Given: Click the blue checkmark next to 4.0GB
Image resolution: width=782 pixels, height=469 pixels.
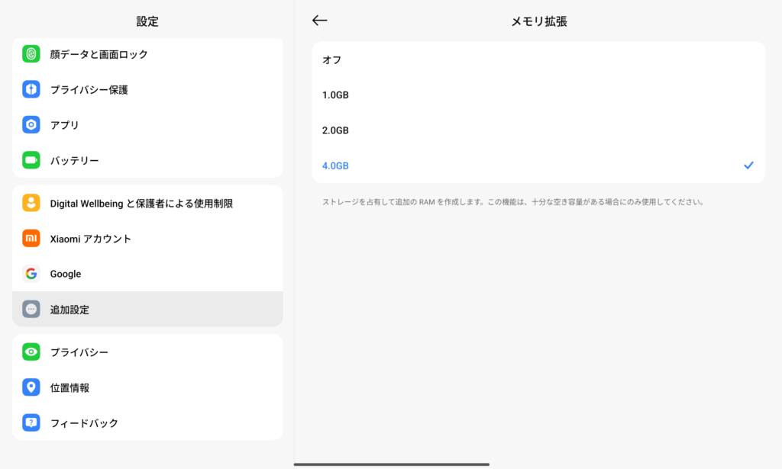Looking at the screenshot, I should click(748, 165).
